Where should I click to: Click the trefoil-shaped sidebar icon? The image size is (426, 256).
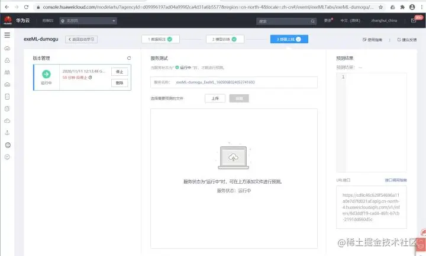pos(7,60)
